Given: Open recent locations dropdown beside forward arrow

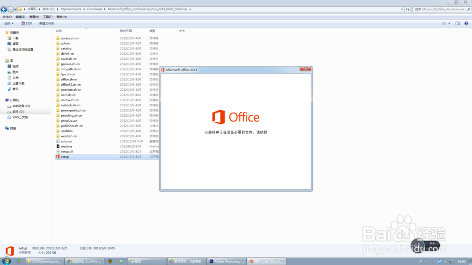Looking at the screenshot, I should [x=16, y=9].
